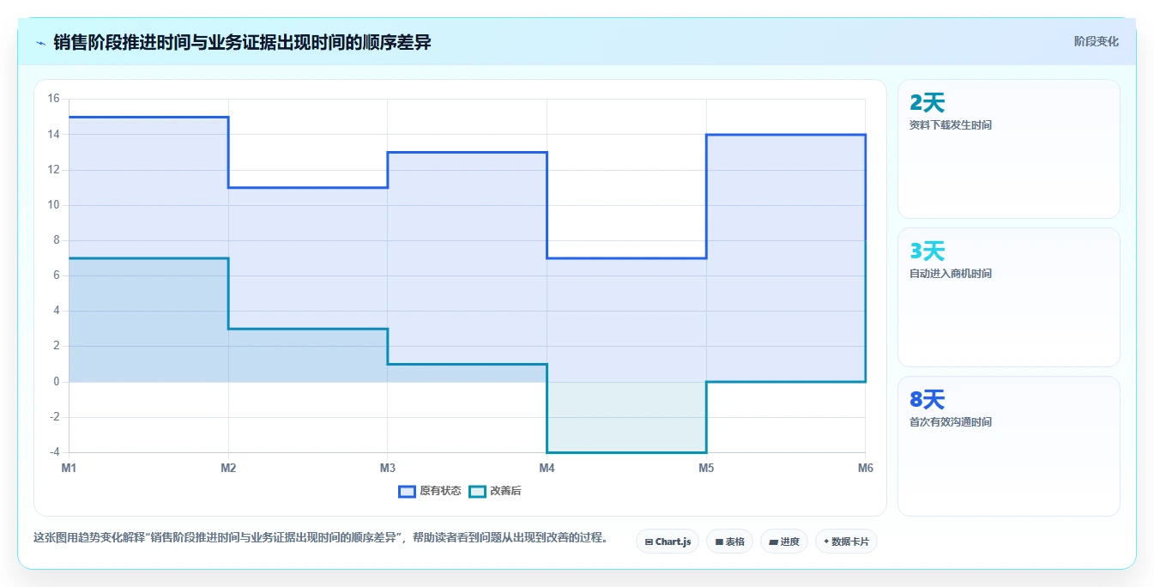Click the M2 axis label
The image size is (1154, 587).
tap(228, 468)
